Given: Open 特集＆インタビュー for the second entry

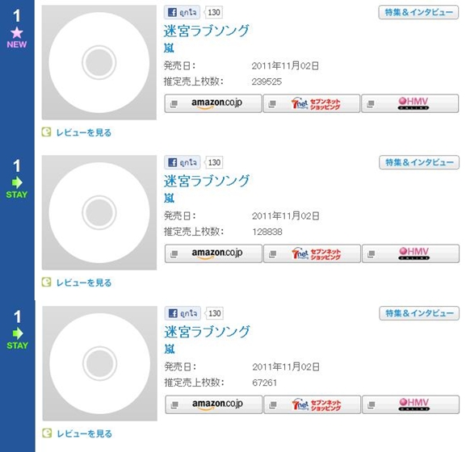Looking at the screenshot, I should point(419,162).
